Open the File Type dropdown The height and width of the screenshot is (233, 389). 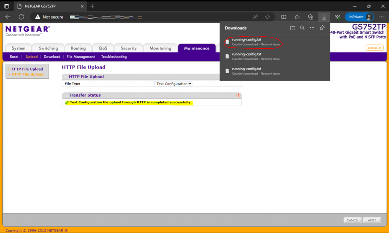[173, 84]
